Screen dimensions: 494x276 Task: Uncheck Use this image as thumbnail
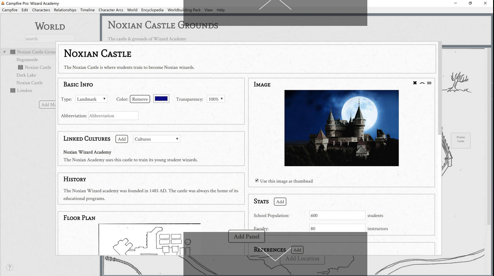[x=257, y=181]
